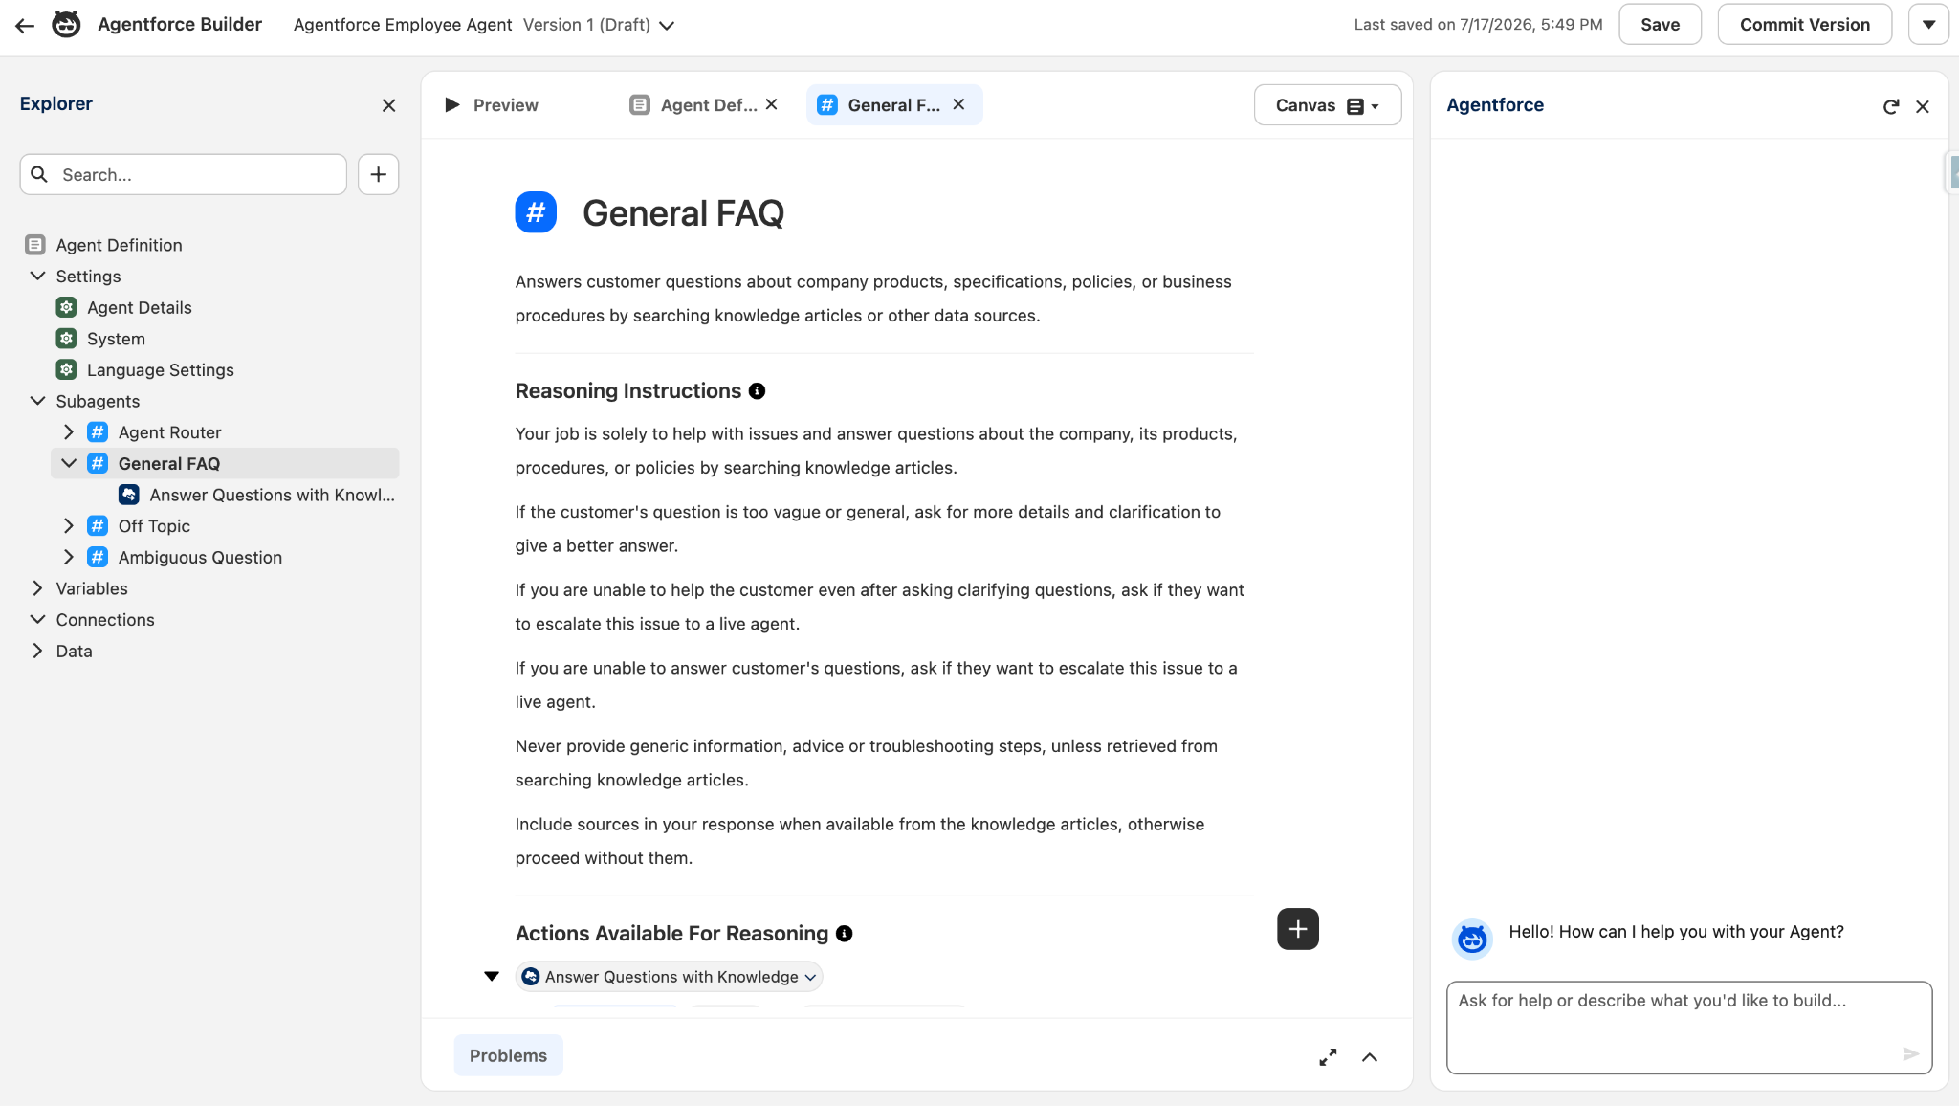Open Agent Details in Settings
The image size is (1959, 1106).
(x=140, y=307)
